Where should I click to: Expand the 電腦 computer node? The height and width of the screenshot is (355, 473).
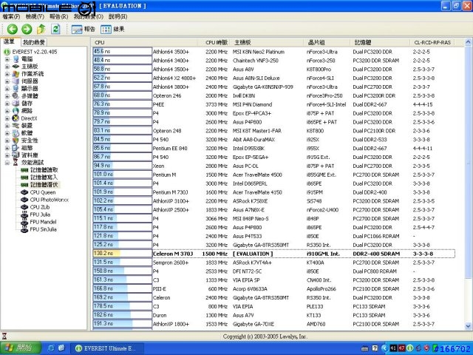(7, 59)
